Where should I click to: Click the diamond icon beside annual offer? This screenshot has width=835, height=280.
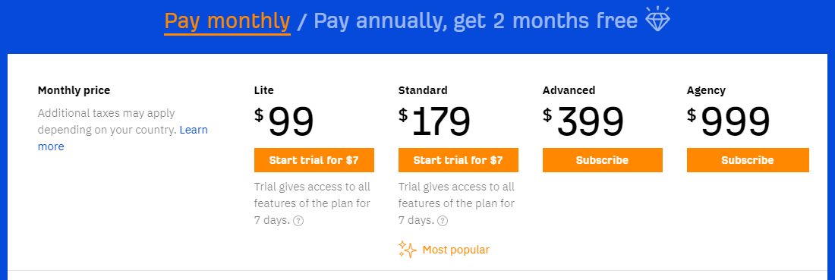tap(657, 19)
